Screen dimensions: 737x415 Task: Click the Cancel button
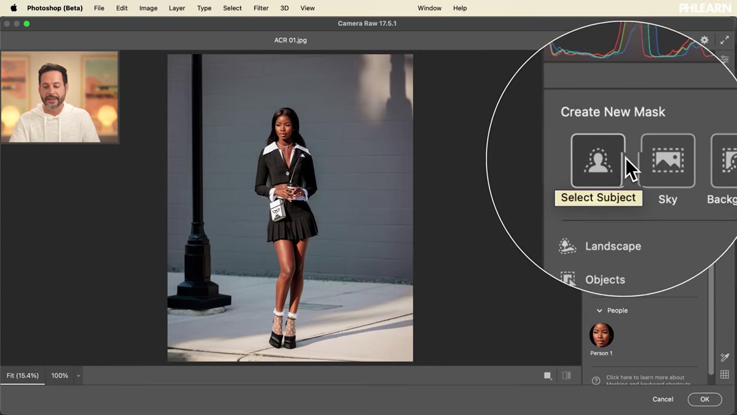point(663,399)
